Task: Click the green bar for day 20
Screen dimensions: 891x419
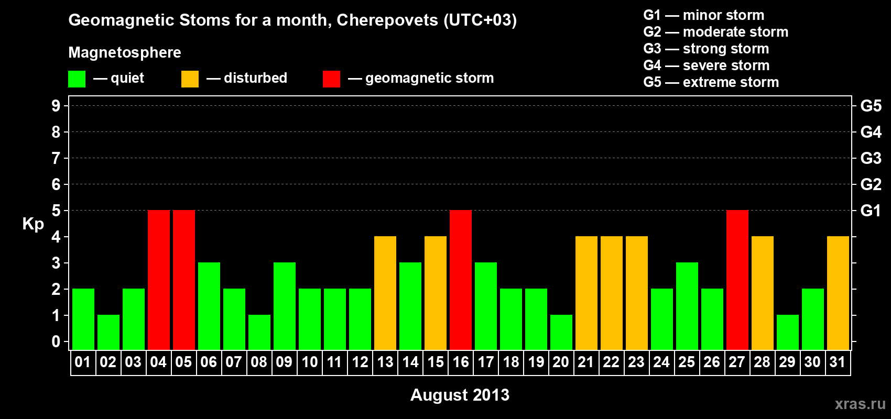Action: click(561, 333)
